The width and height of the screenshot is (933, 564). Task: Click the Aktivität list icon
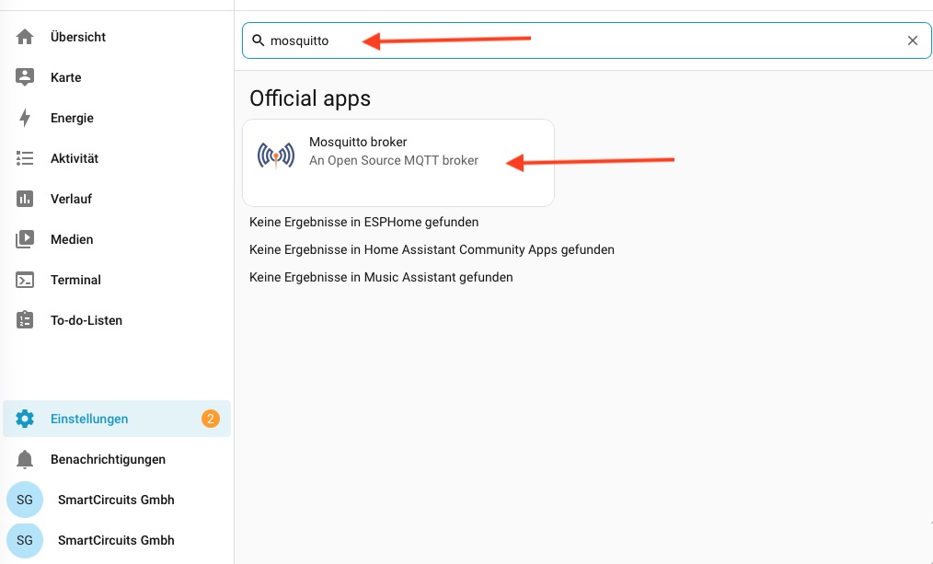[25, 158]
